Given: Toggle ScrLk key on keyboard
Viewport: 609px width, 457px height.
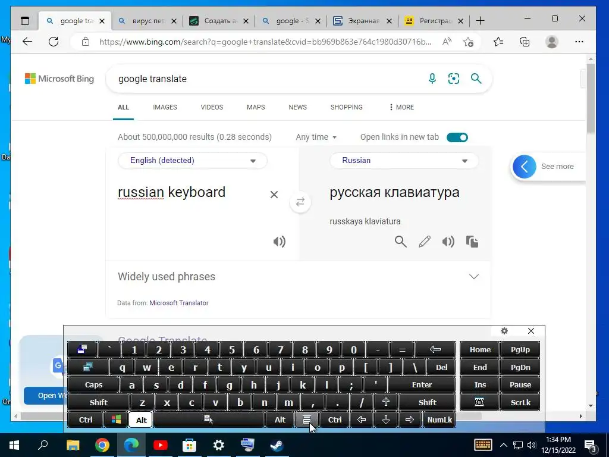Looking at the screenshot, I should (x=520, y=402).
